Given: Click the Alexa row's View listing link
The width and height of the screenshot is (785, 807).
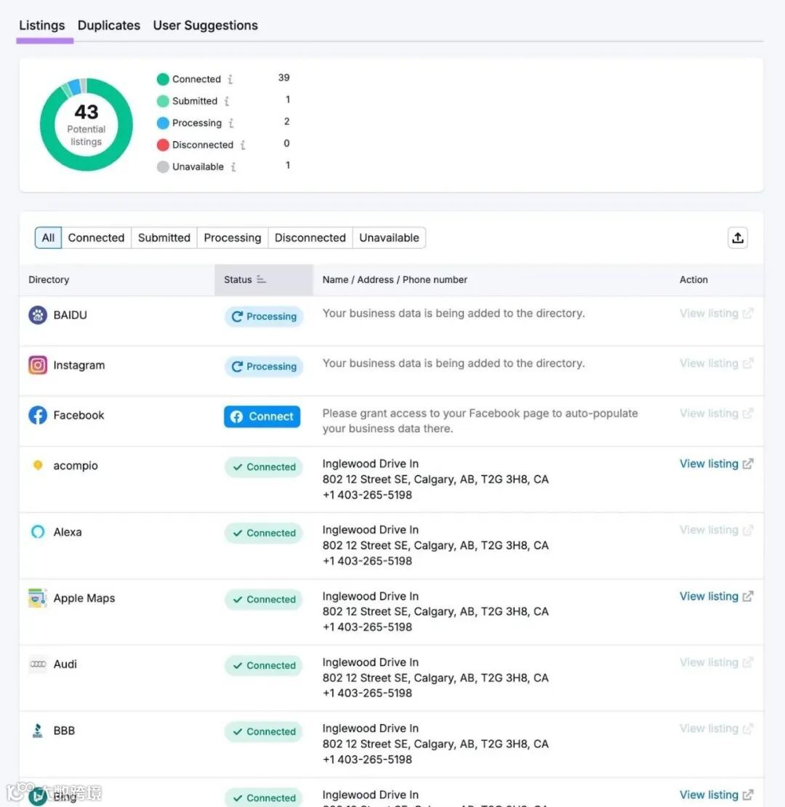Looking at the screenshot, I should [x=716, y=530].
